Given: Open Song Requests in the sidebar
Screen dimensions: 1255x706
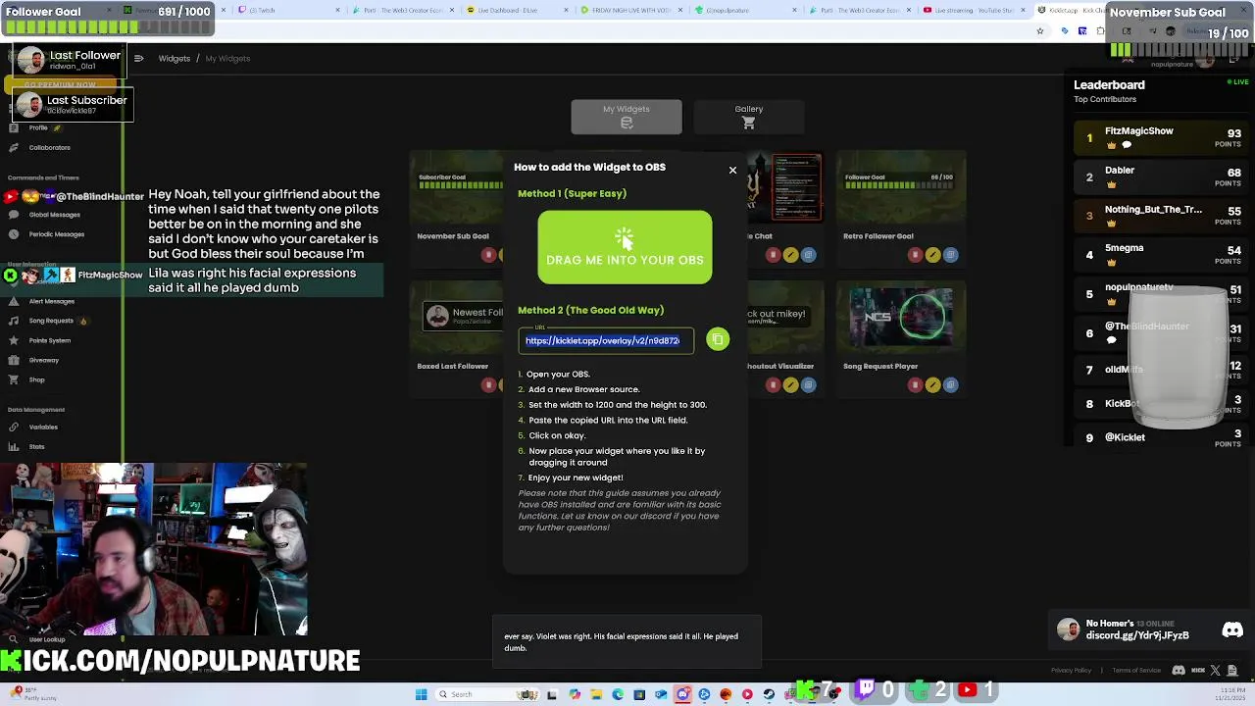Looking at the screenshot, I should (51, 321).
